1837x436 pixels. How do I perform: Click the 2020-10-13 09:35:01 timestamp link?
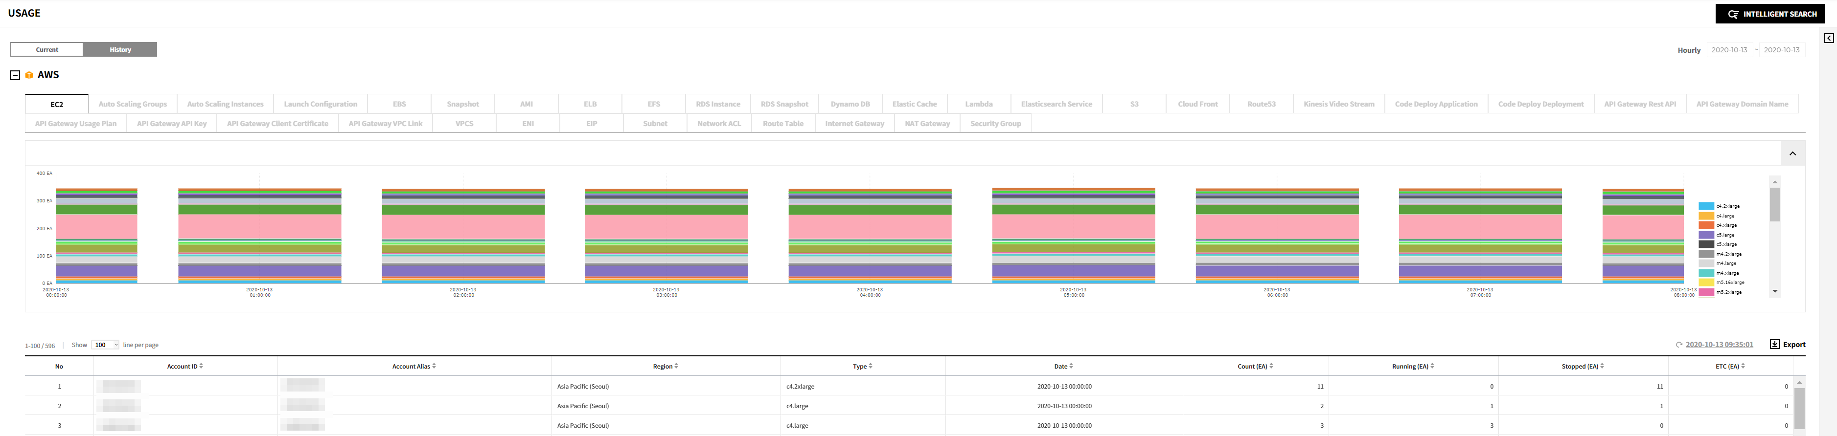[1719, 345]
